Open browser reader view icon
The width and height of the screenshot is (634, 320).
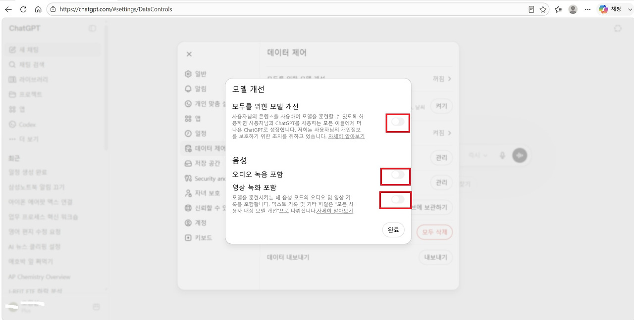pyautogui.click(x=531, y=9)
